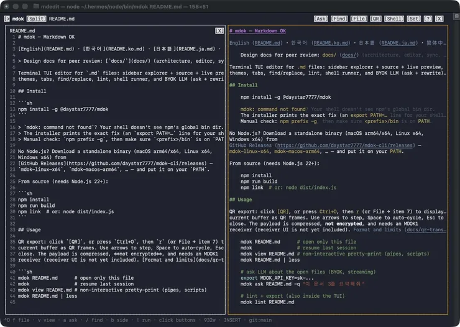Image resolution: width=460 pixels, height=327 pixels.
Task: Click the 932w word count in status bar
Action: [209, 320]
